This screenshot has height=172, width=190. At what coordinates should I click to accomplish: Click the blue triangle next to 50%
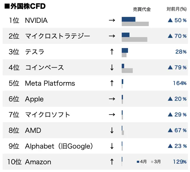pyautogui.click(x=170, y=20)
